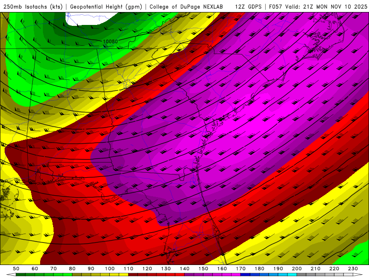Viewport: 369px width, 277px height.
Task: Select the lightest gray swatch after 230
Action: pos(348,275)
